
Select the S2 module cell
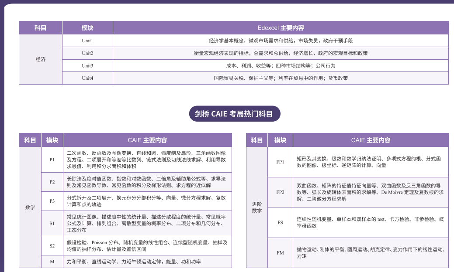pyautogui.click(x=52, y=246)
